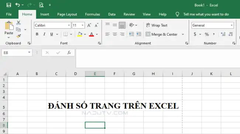The image size is (240, 134).
Task: Open the File tab
Action: point(9,14)
